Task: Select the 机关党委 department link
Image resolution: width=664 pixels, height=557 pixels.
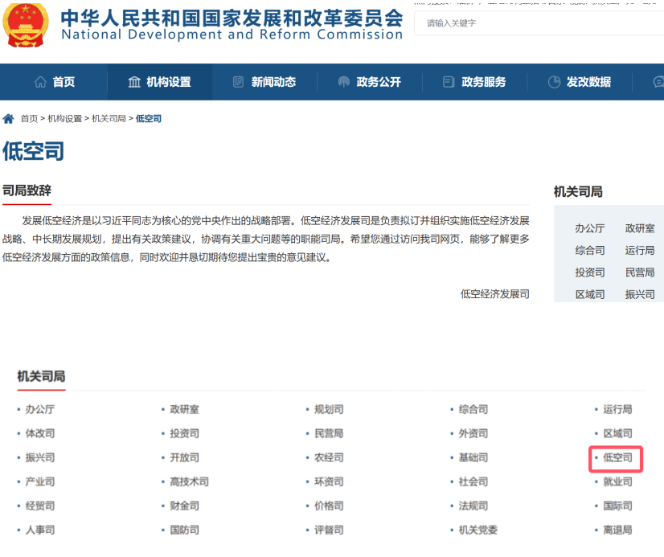Action: 478,530
